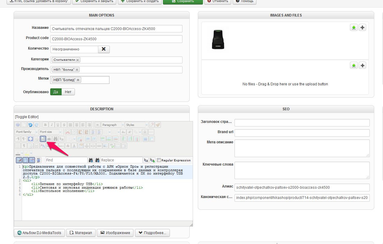Set Опубликовано to Да

point(56,92)
